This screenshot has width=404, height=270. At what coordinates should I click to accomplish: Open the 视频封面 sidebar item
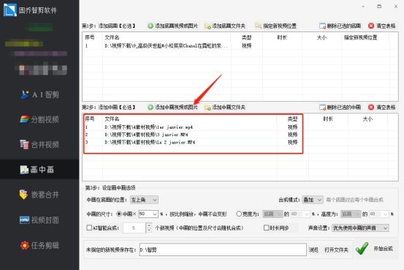tap(39, 220)
